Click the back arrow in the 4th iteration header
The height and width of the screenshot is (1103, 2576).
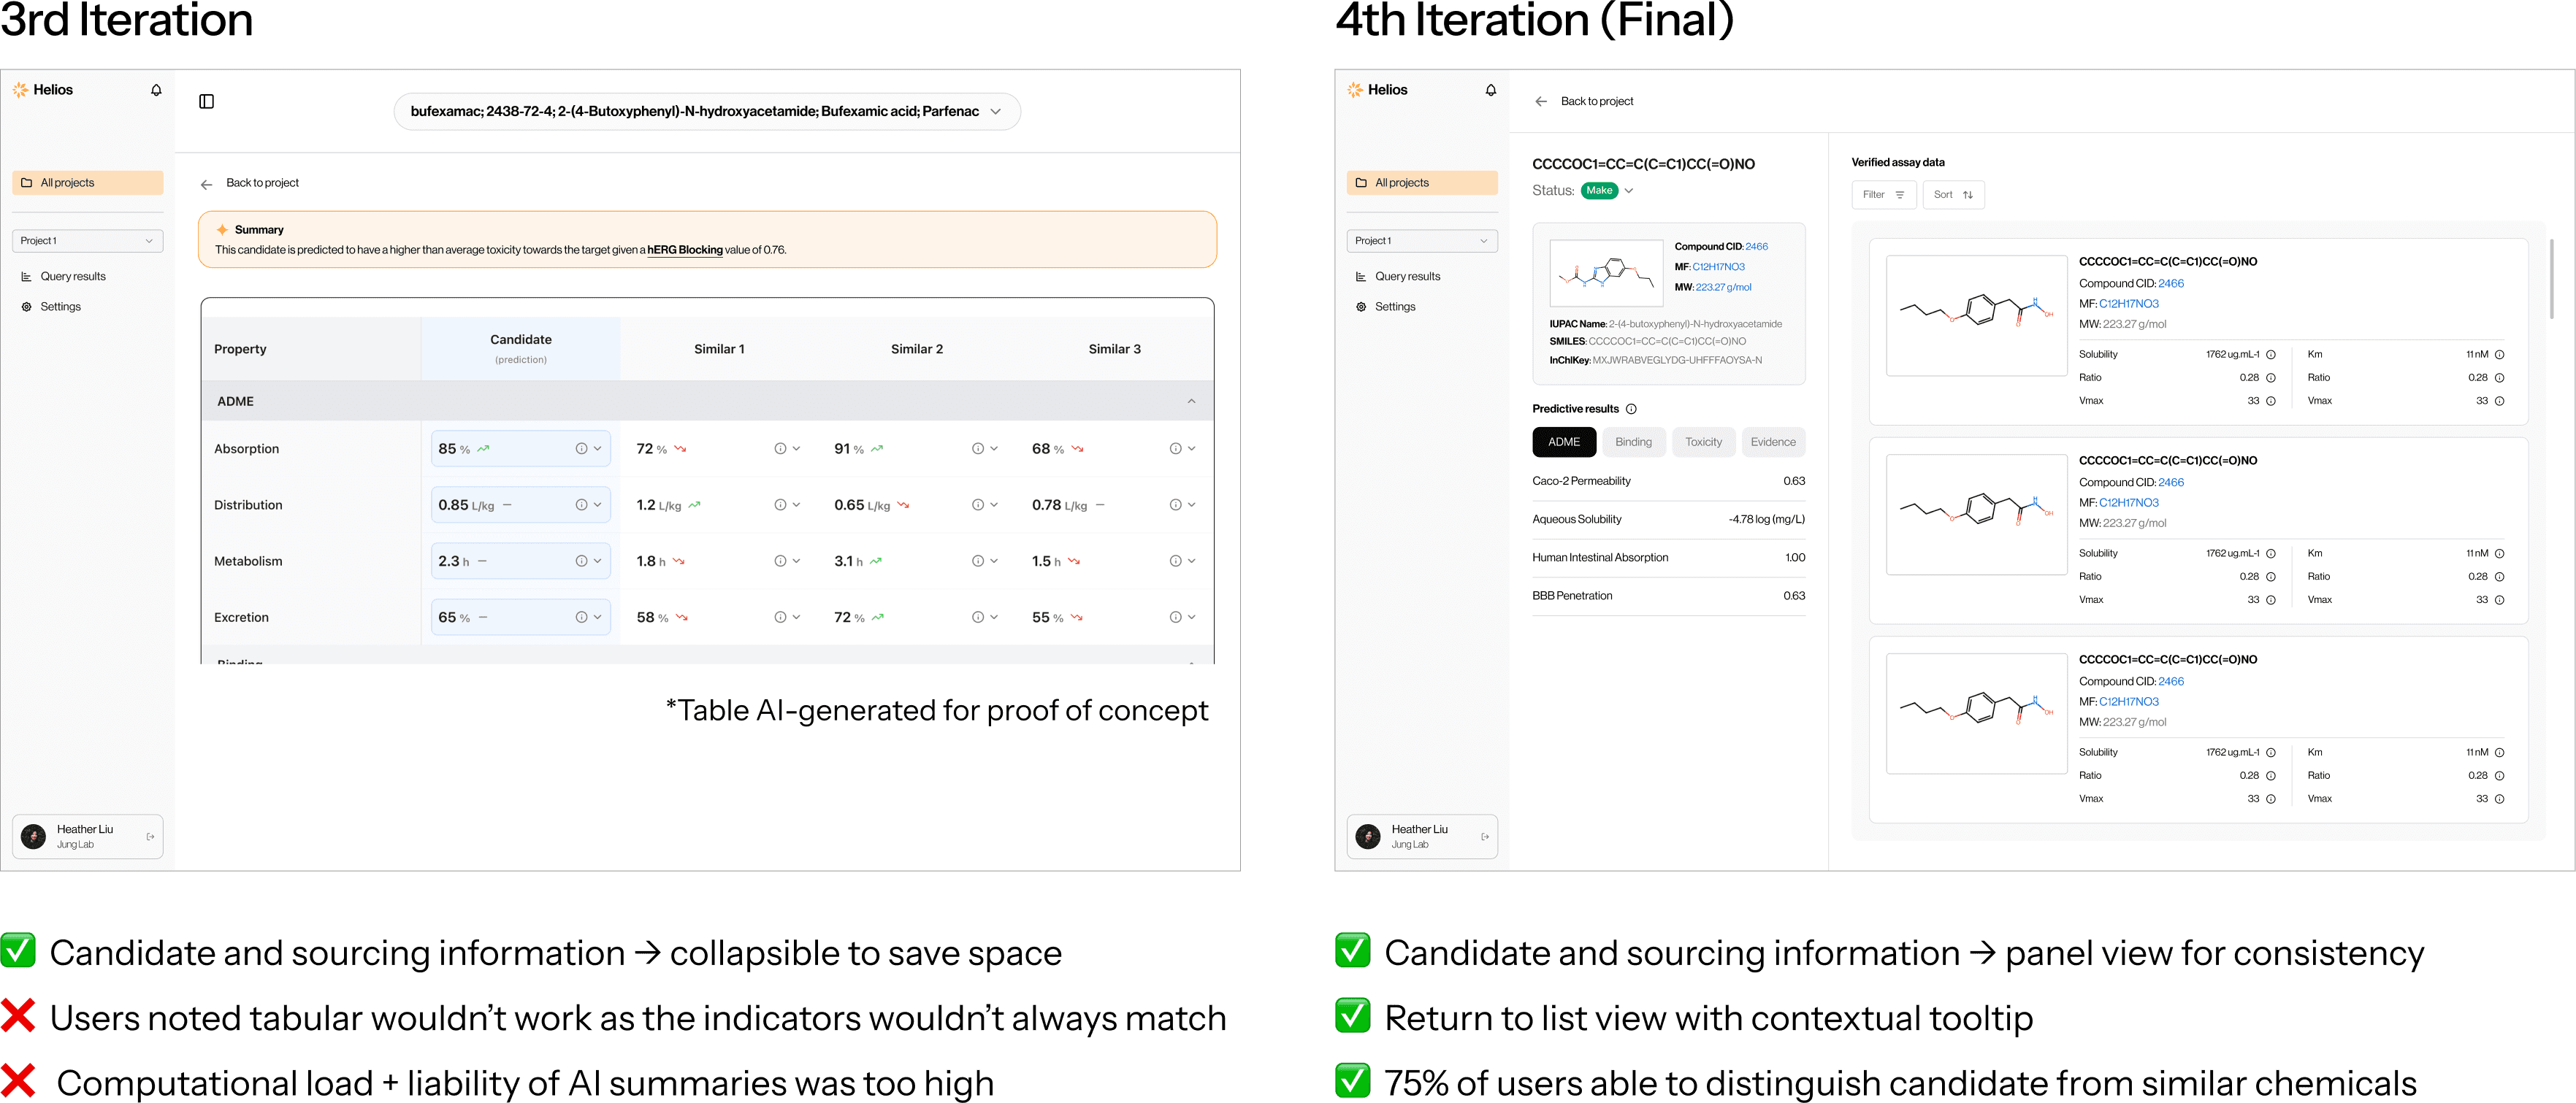point(1541,102)
